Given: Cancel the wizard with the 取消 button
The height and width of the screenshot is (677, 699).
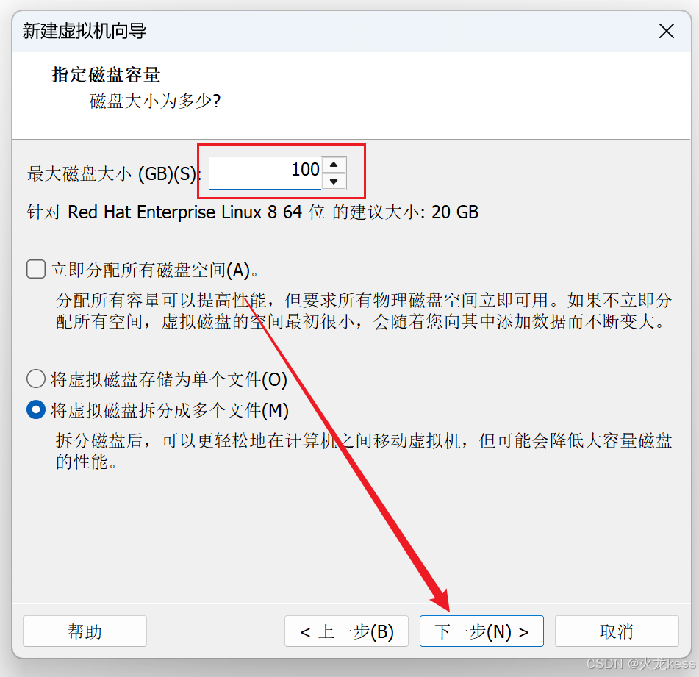Looking at the screenshot, I should point(617,631).
